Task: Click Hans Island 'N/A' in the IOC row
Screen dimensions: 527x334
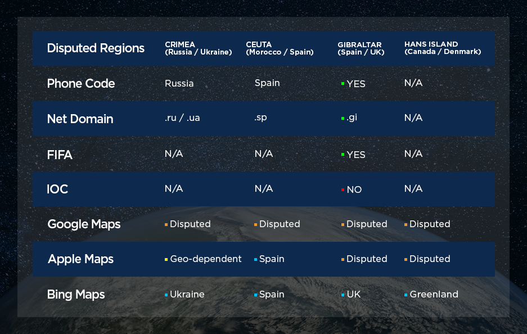Action: tap(413, 189)
